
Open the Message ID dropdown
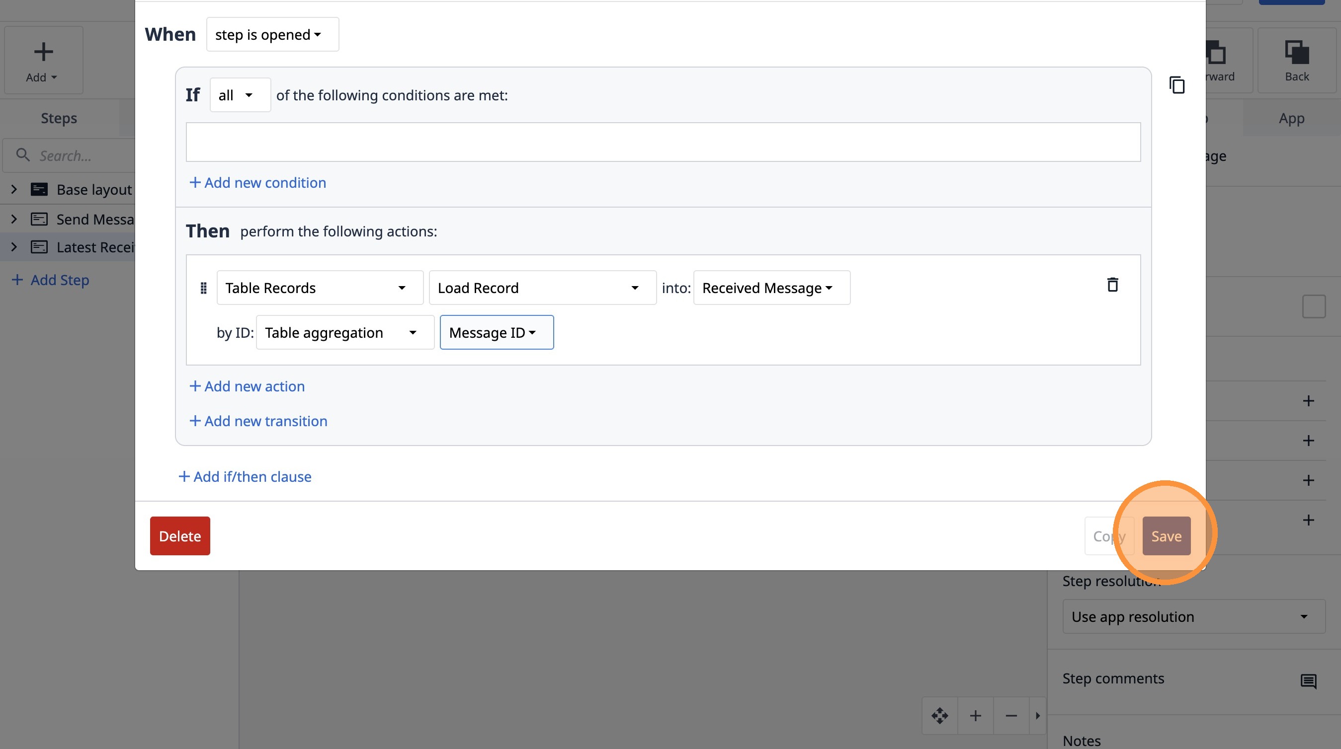[496, 332]
